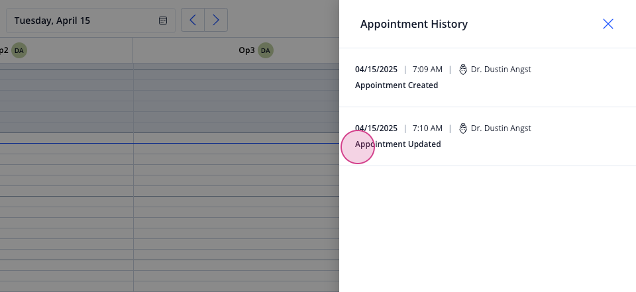Close the Appointment History panel
The image size is (636, 292).
(608, 24)
